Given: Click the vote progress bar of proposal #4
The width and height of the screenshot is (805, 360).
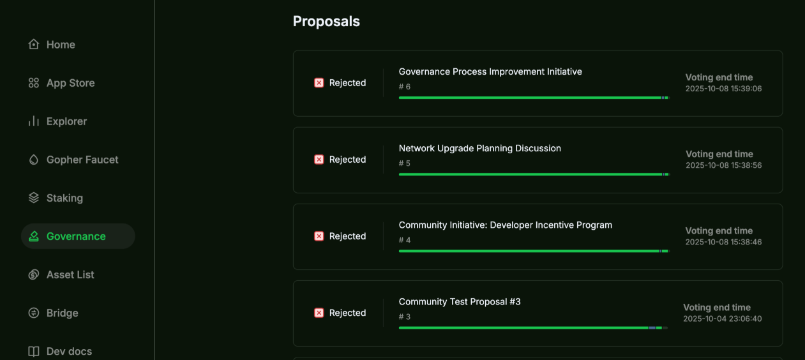Looking at the screenshot, I should 533,251.
